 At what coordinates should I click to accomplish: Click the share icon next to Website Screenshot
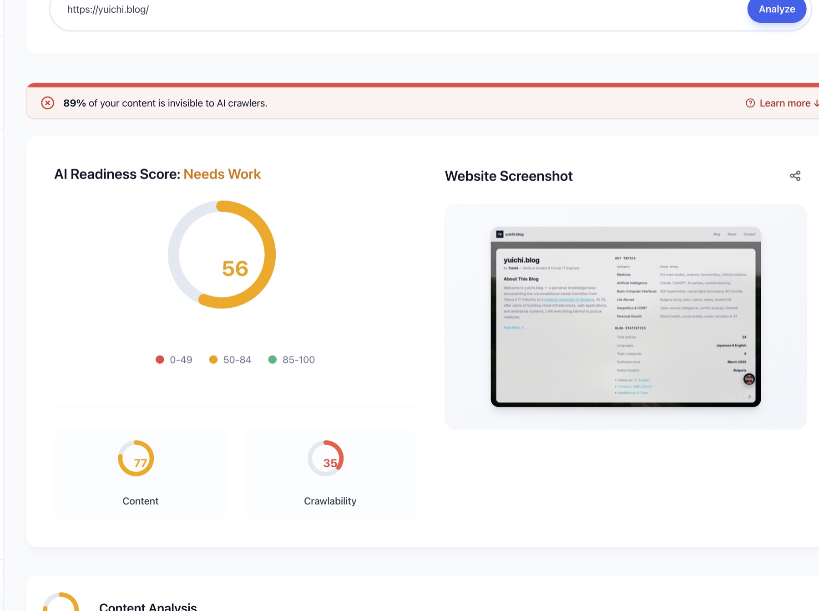click(x=794, y=175)
